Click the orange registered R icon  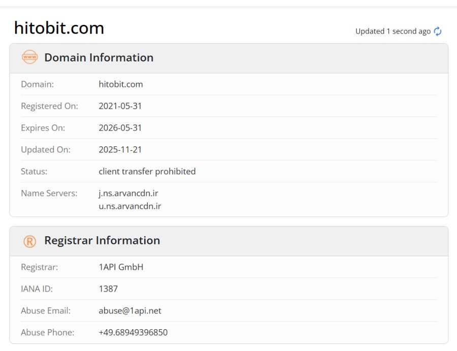[x=30, y=241]
